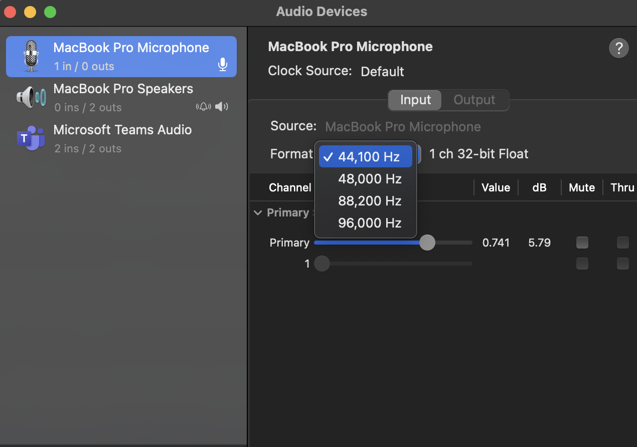
Task: Toggle Mute checkbox for Primary channel
Action: [x=582, y=243]
